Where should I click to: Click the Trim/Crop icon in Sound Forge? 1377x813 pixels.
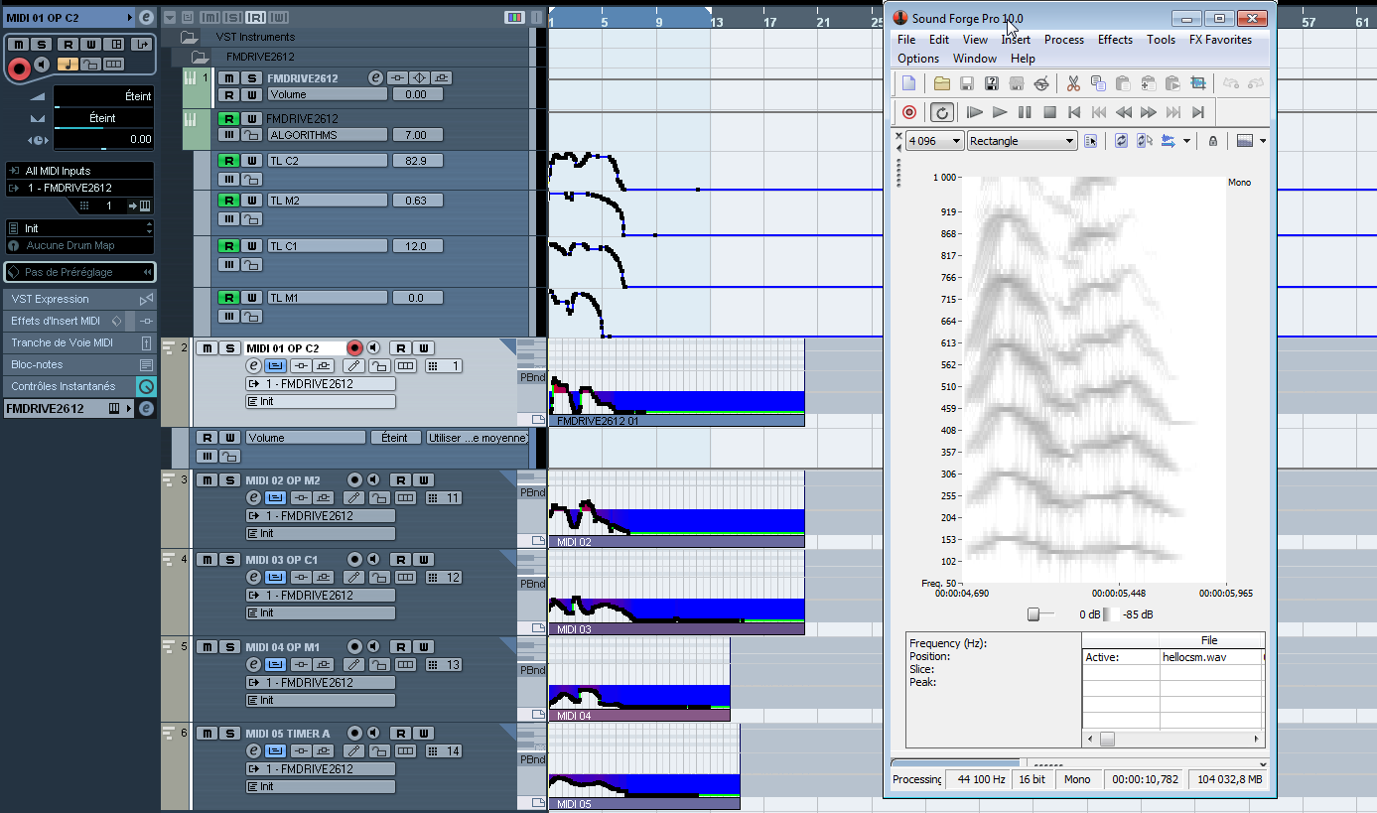tap(1197, 84)
